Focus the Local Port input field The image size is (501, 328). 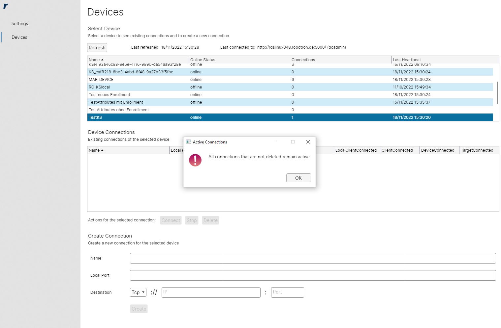click(x=313, y=275)
